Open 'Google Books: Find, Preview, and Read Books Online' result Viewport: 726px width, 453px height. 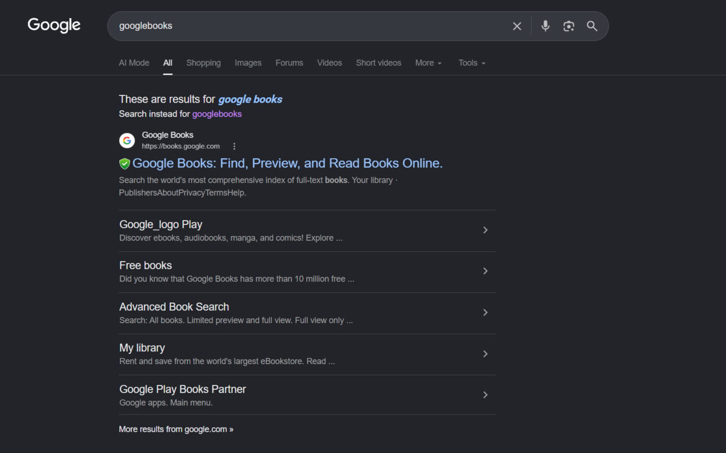coord(287,163)
